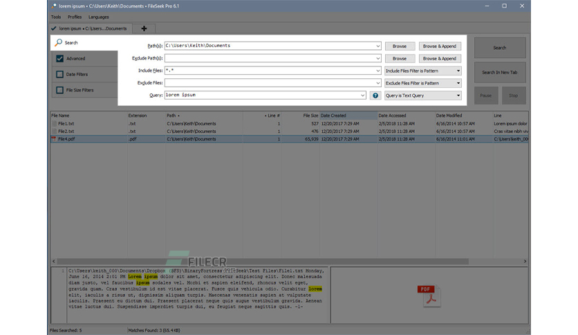Click the File2.txt text file icon

coord(55,132)
